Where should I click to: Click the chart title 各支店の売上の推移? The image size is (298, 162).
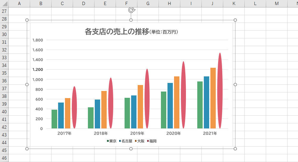(117, 32)
